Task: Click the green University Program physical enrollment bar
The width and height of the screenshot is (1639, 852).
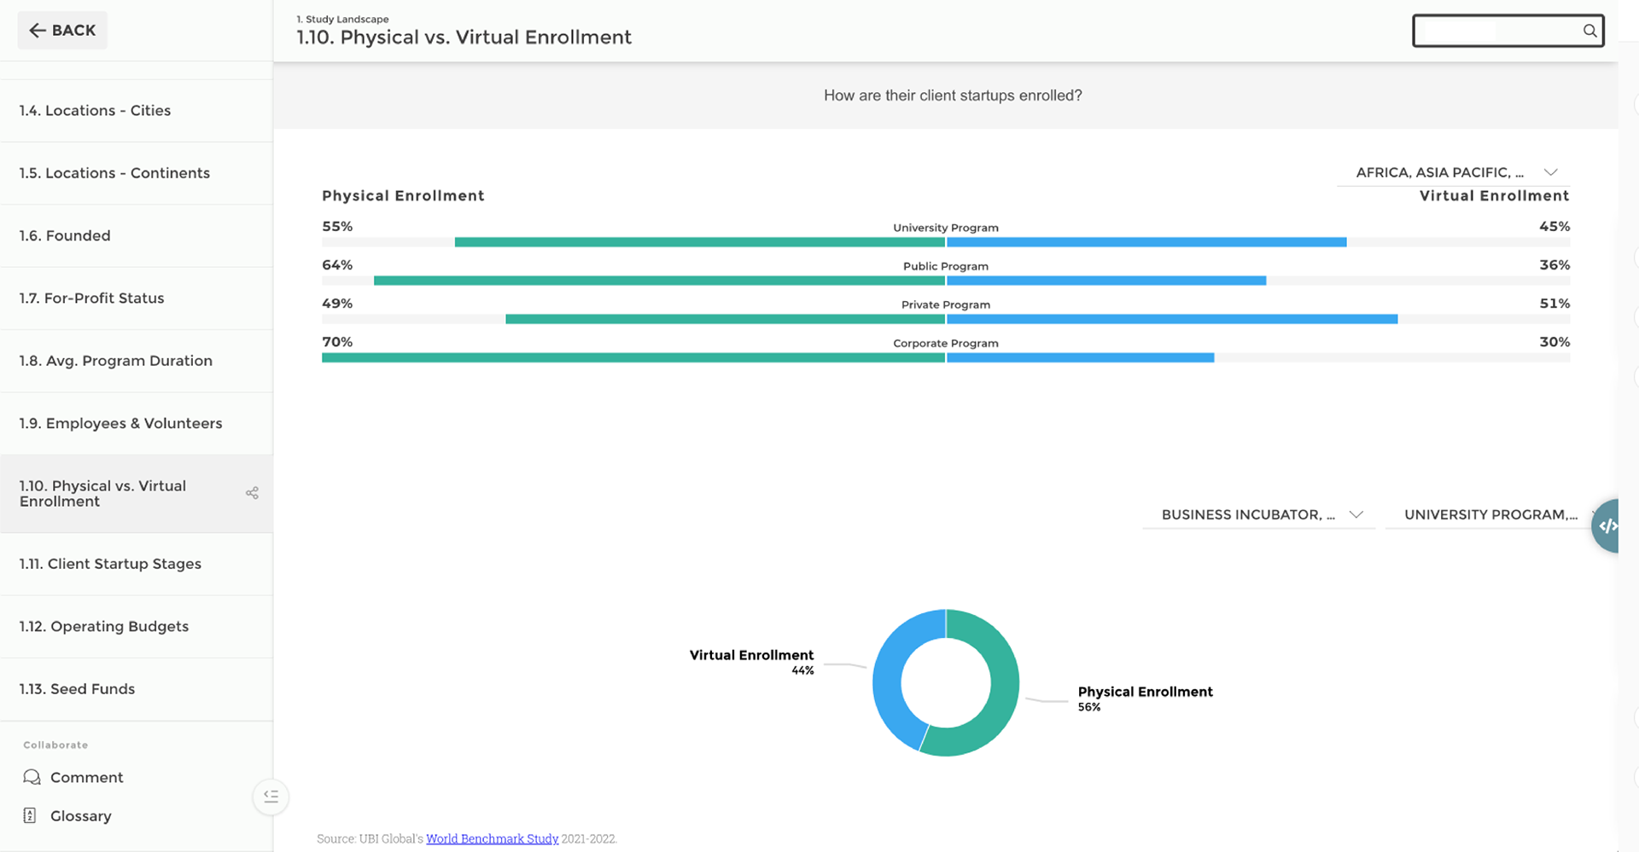Action: pos(700,242)
